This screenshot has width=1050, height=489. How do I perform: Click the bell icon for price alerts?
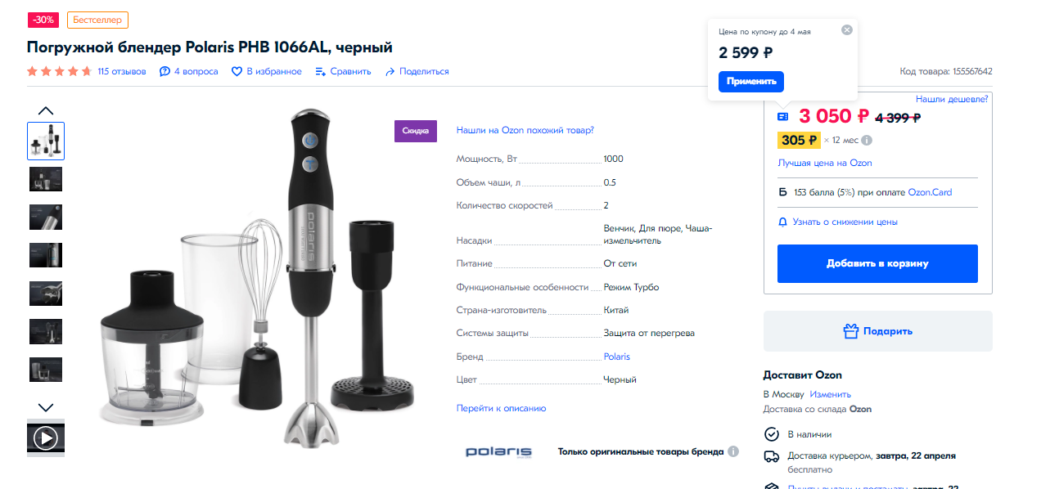[x=783, y=222]
